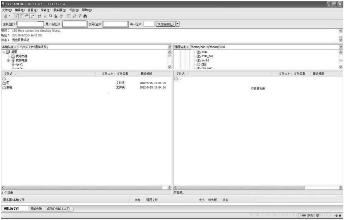Open the 编辑 menu
344x220 pixels.
click(x=20, y=10)
